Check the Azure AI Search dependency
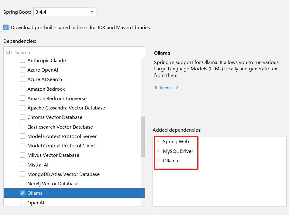Image resolution: width=289 pixels, height=215 pixels. click(x=22, y=79)
